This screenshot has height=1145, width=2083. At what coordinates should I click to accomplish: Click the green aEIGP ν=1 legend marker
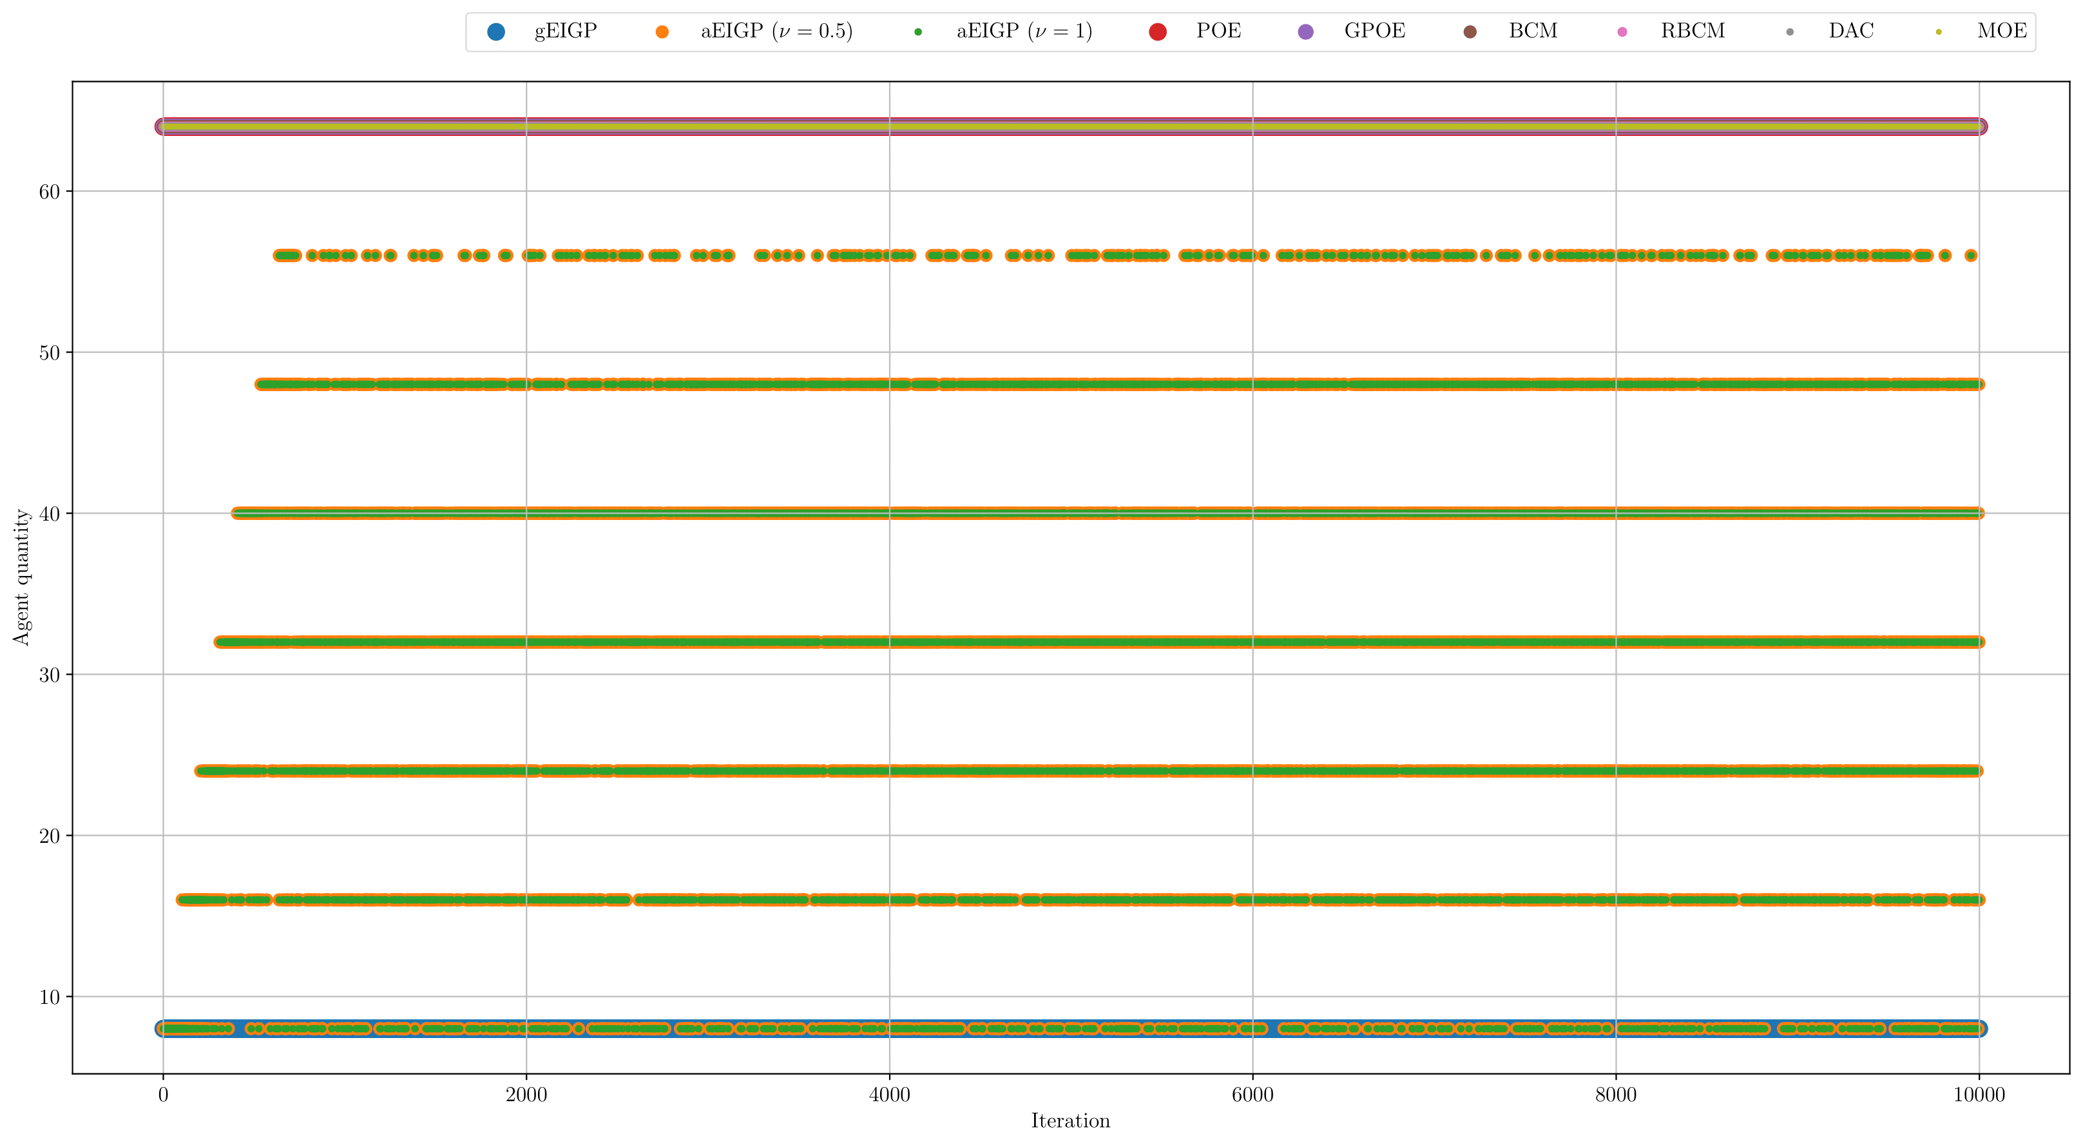pos(917,32)
